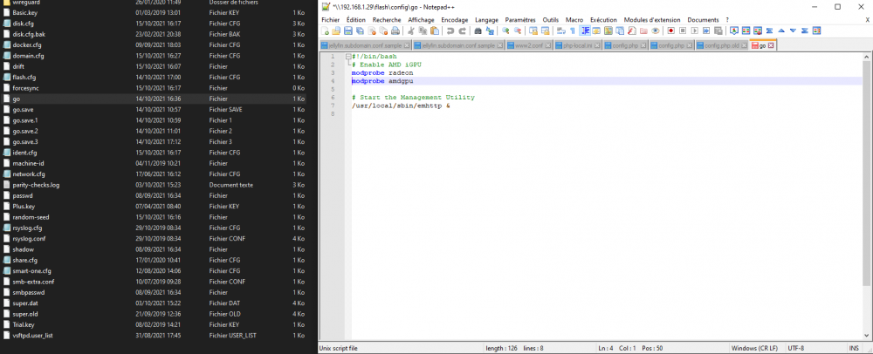The height and width of the screenshot is (354, 873).
Task: Toggle show all characters pilcrow icon
Action: (573, 31)
